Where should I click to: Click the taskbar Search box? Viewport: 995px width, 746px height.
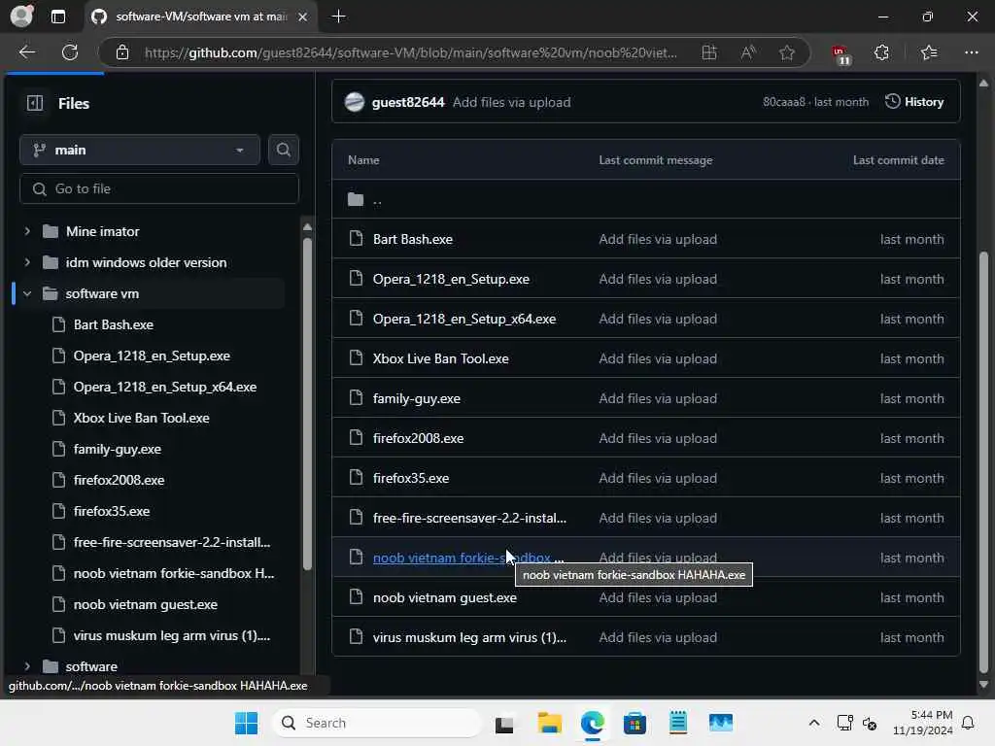click(x=378, y=723)
